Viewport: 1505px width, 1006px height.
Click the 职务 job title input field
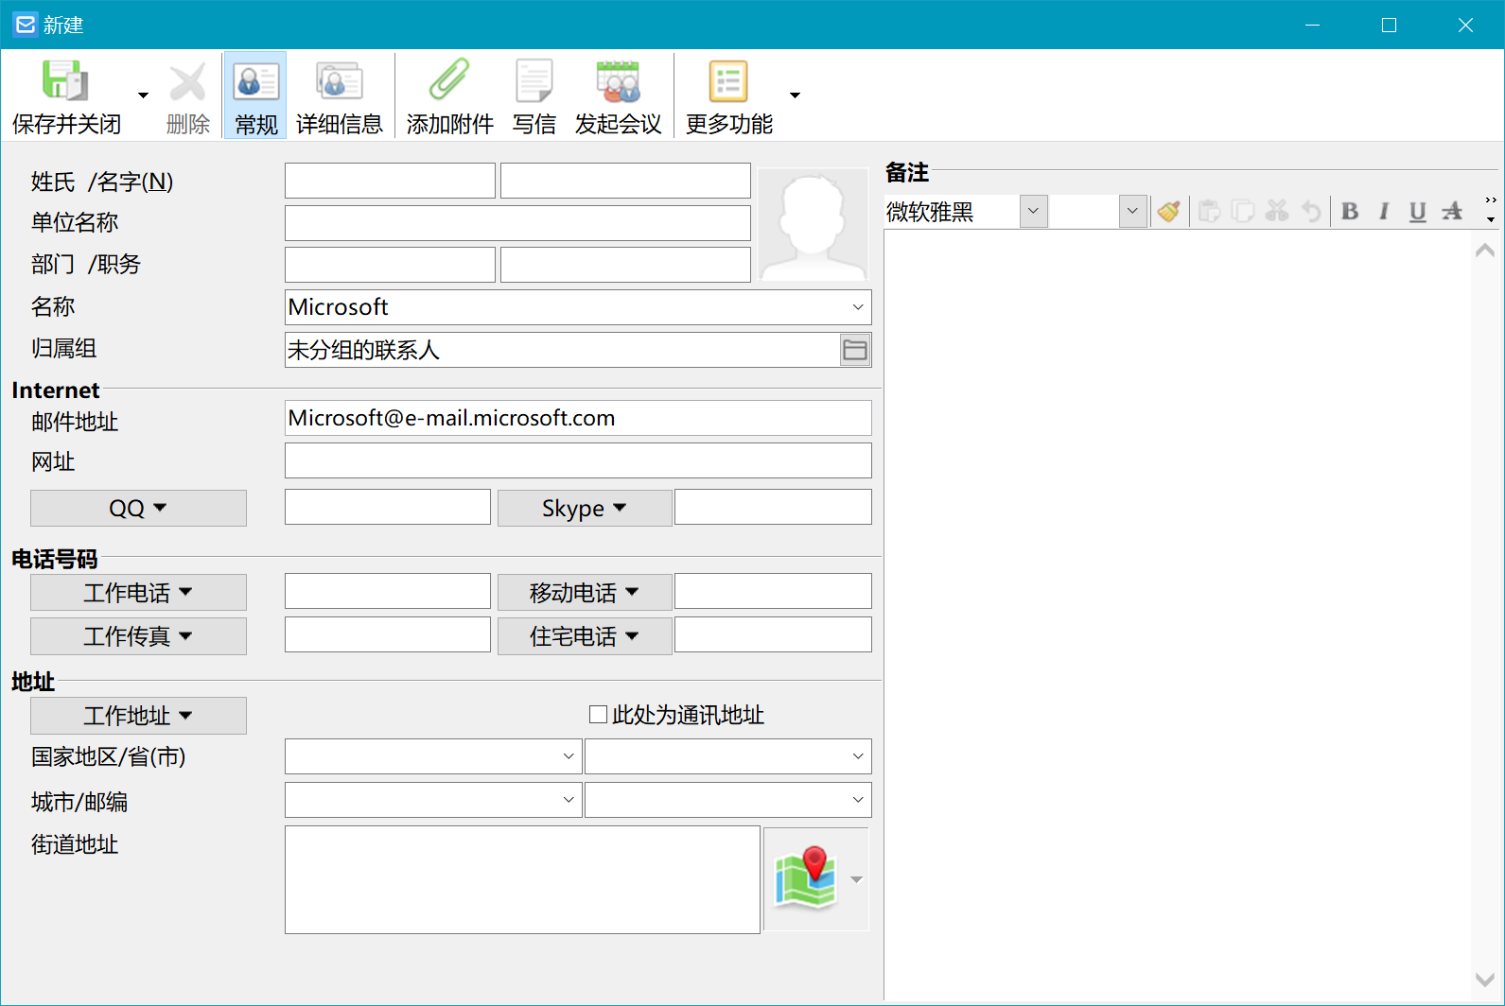pyautogui.click(x=625, y=265)
